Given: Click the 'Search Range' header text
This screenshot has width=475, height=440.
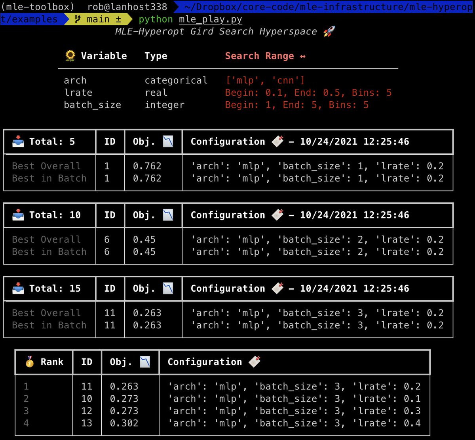Looking at the screenshot, I should [x=259, y=56].
